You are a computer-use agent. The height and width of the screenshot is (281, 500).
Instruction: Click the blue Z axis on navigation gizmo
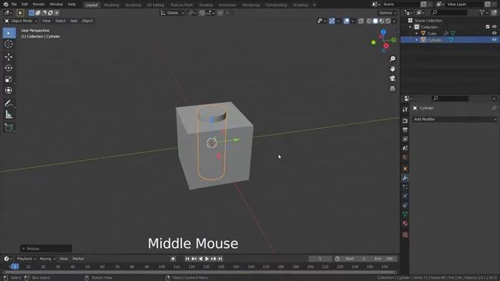pos(384,32)
